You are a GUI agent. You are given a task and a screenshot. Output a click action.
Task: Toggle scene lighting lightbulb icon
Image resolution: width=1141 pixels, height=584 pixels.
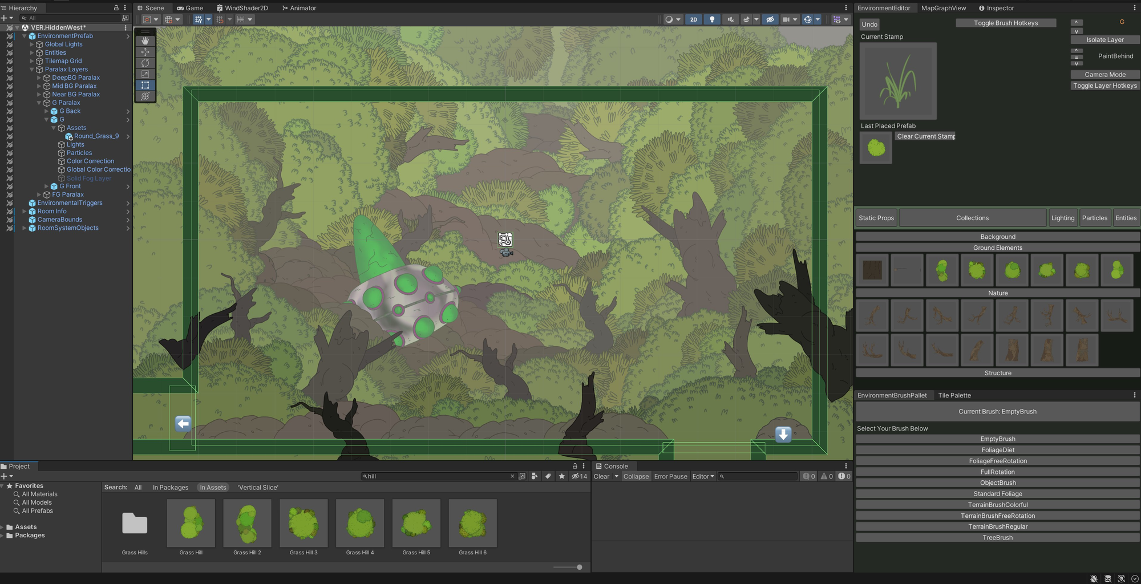[x=711, y=19]
